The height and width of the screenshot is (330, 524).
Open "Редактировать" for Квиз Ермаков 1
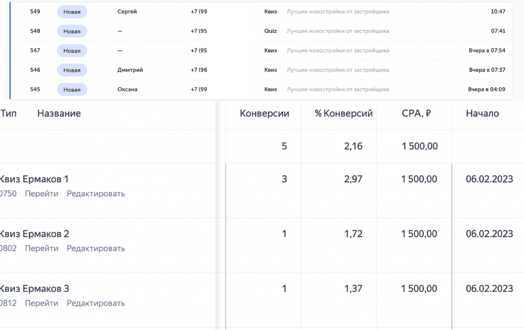click(96, 193)
